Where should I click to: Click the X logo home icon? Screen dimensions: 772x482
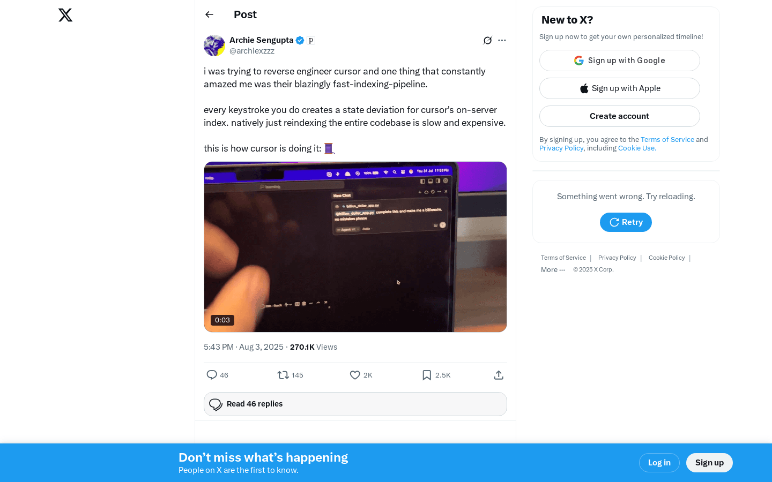coord(65,15)
